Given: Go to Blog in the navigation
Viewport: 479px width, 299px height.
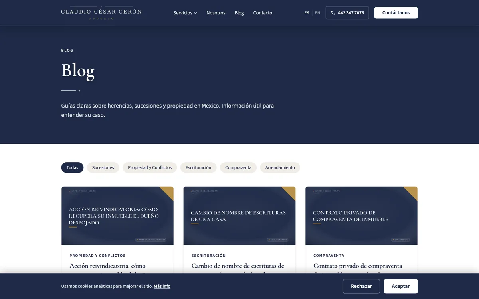Looking at the screenshot, I should pyautogui.click(x=239, y=13).
